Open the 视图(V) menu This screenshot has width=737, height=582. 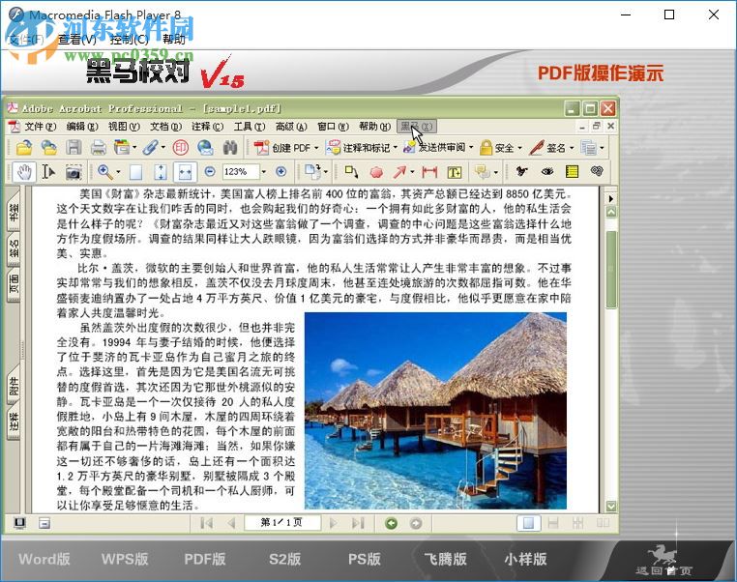pyautogui.click(x=124, y=127)
